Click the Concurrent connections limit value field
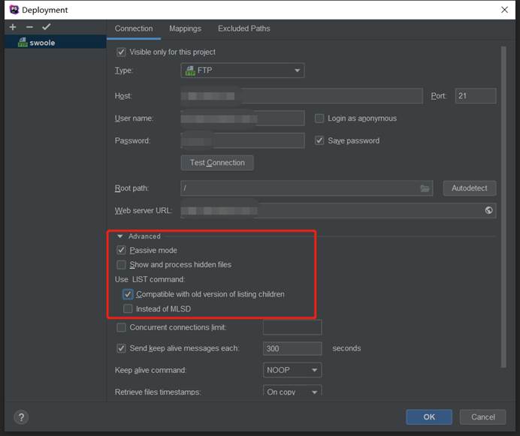Screen dimensions: 520x436 292,327
